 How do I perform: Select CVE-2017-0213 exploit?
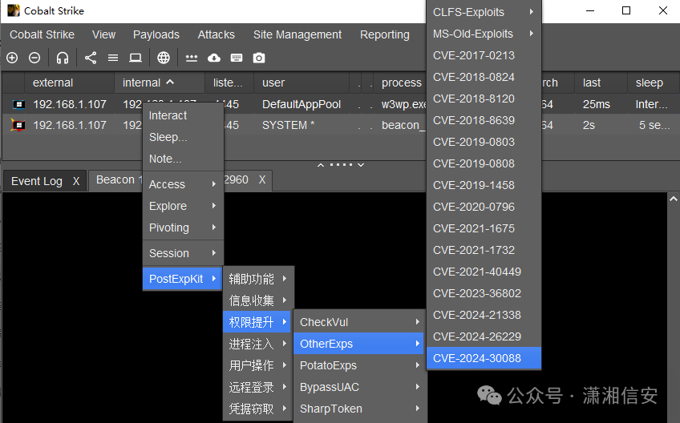tap(484, 55)
